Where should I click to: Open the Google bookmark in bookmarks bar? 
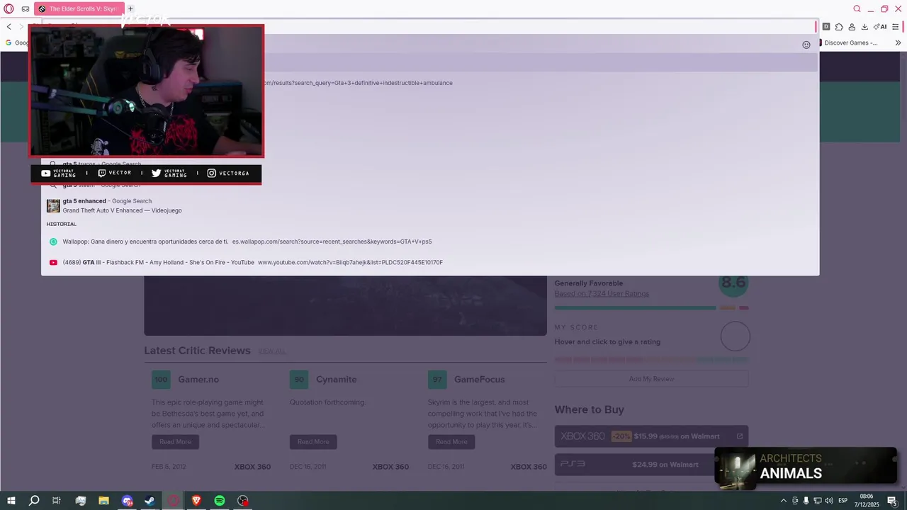tap(17, 42)
